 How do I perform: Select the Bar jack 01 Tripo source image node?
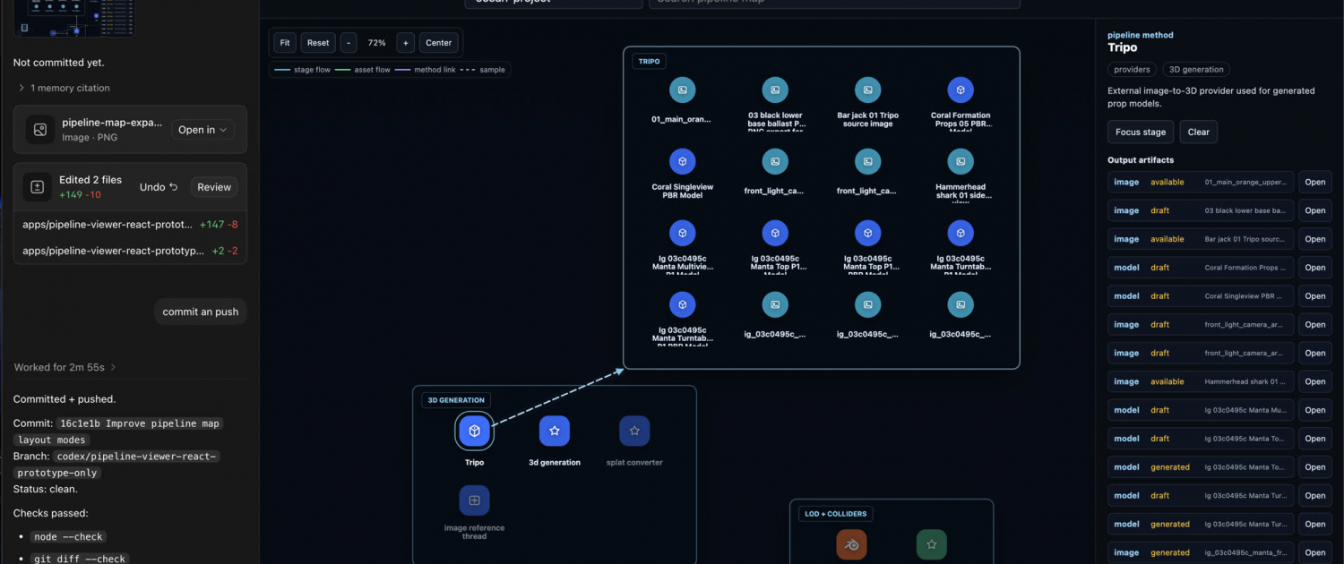pos(867,90)
